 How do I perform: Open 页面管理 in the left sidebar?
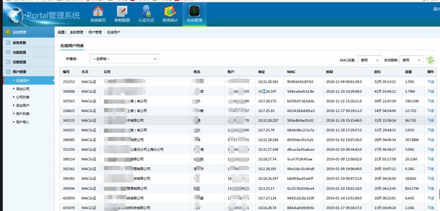(19, 62)
